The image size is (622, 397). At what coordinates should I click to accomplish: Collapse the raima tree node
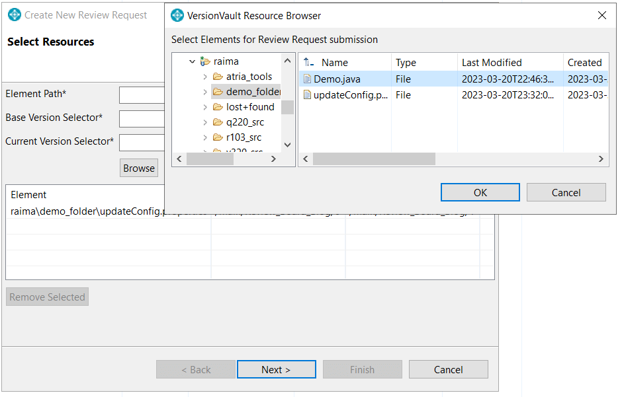192,61
